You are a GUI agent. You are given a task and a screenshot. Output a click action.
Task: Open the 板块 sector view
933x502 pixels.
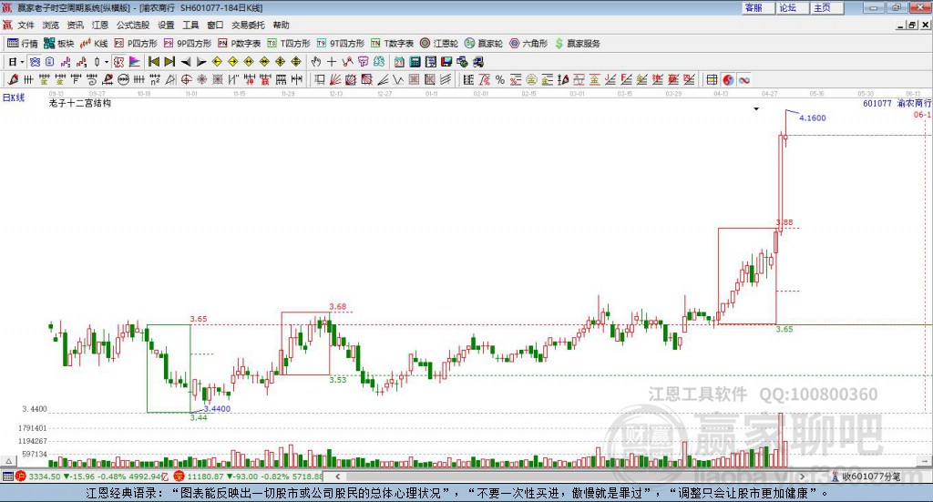58,44
